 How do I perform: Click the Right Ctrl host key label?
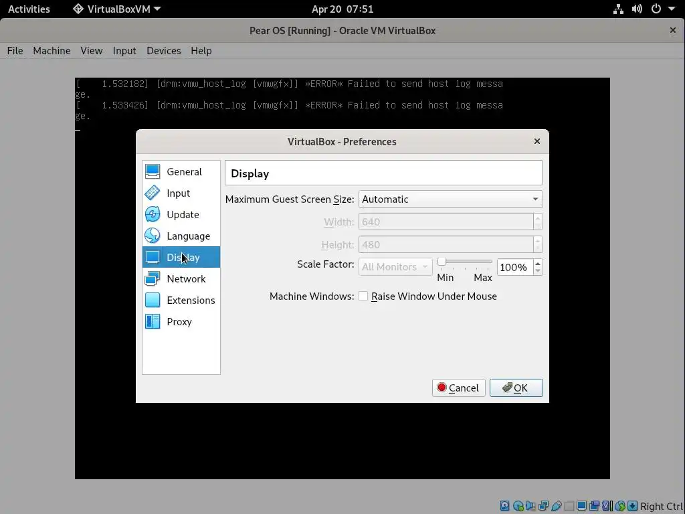661,506
